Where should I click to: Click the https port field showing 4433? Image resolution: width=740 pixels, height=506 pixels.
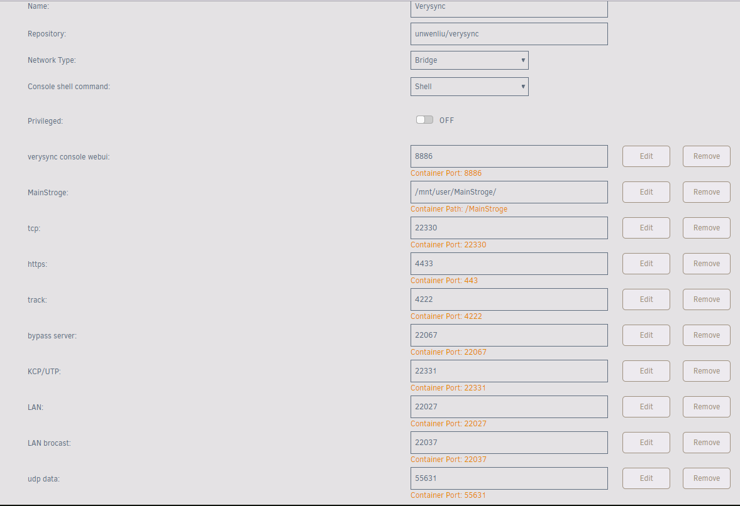(509, 264)
